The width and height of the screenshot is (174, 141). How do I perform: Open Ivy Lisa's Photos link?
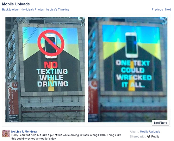pos(33,9)
